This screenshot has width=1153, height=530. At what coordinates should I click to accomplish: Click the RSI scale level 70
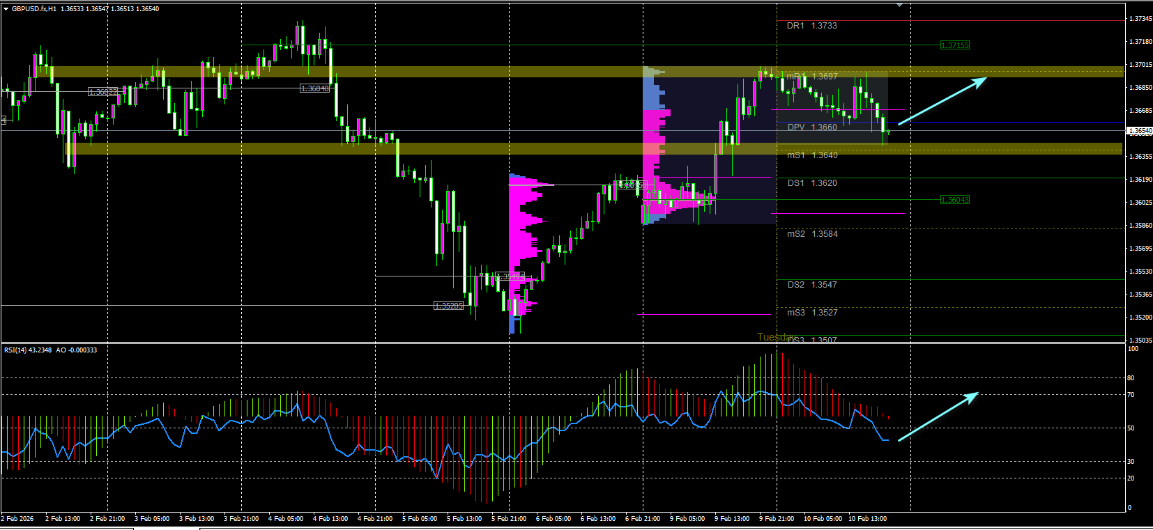(x=1131, y=395)
